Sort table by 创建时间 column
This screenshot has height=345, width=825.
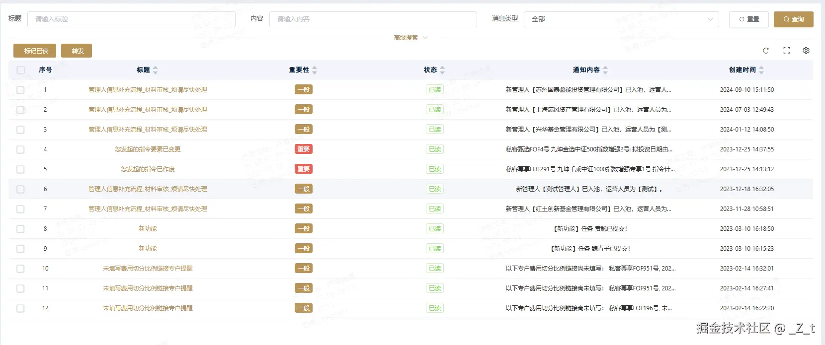[x=761, y=70]
